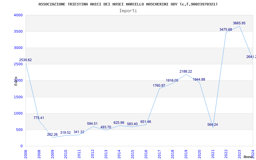Click the 2538.62 data label for 2006

26,60
